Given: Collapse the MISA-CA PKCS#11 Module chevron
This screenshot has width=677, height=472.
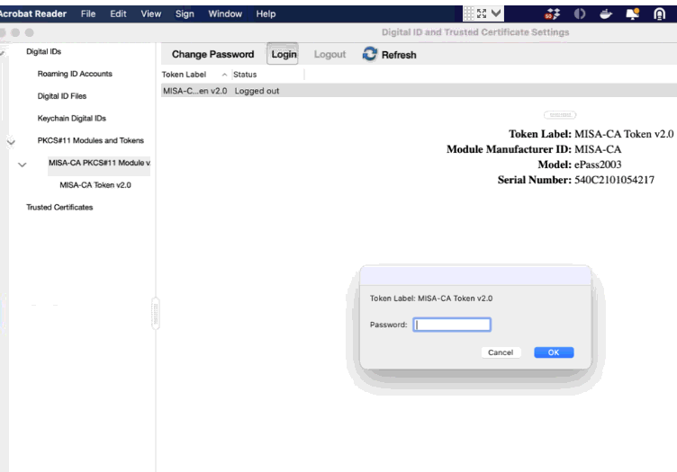Looking at the screenshot, I should tap(22, 165).
